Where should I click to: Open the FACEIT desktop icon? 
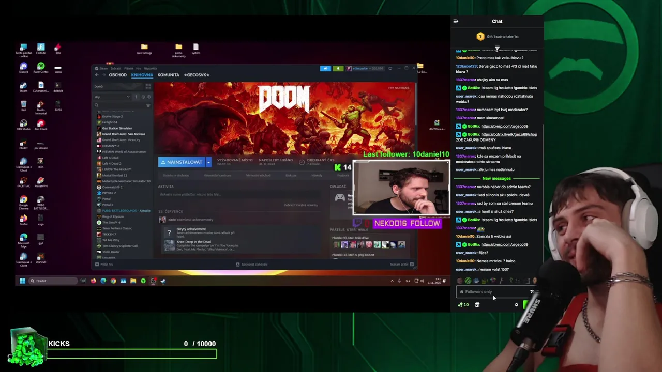(x=23, y=144)
